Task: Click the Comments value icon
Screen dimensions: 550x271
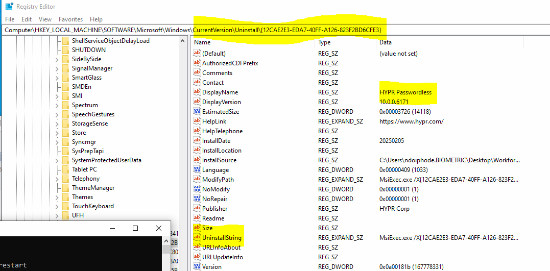Action: tap(197, 73)
